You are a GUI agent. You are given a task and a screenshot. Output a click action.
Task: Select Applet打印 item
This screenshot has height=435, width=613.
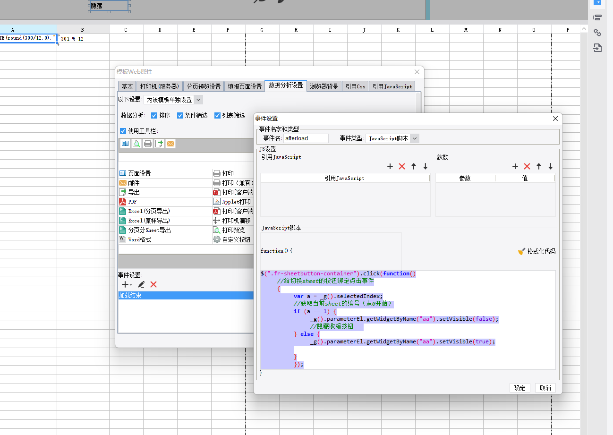233,202
